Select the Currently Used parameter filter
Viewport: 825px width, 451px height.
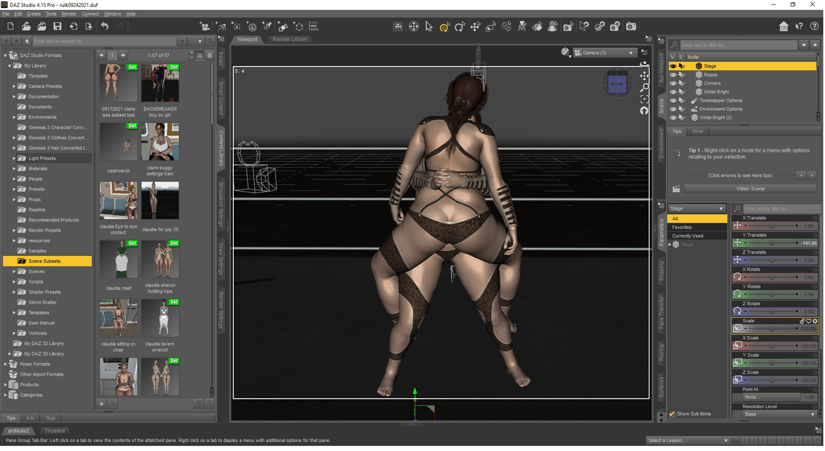697,236
